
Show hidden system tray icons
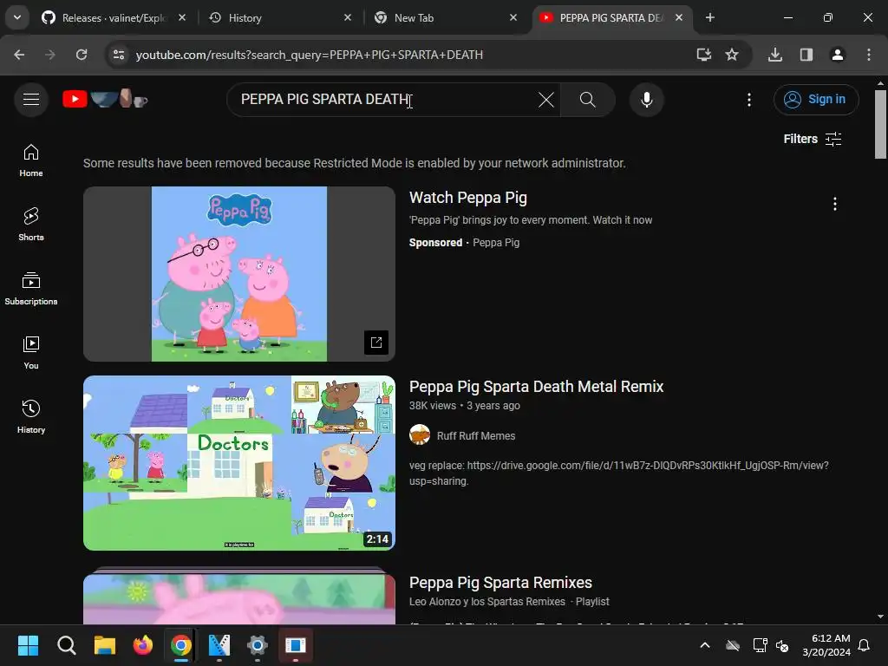pyautogui.click(x=705, y=645)
